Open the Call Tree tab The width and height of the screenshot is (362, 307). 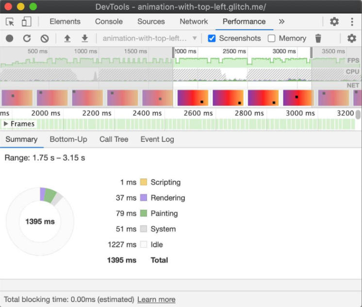pos(114,139)
